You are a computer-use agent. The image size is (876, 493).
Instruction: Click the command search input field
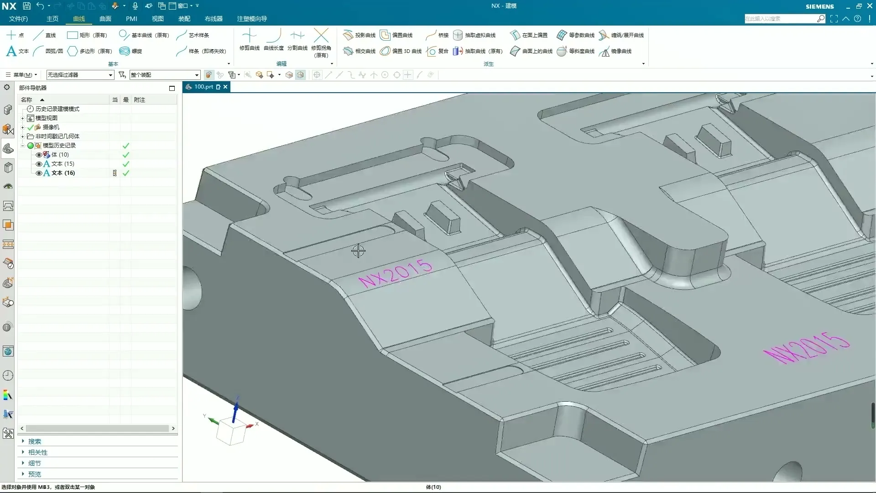pyautogui.click(x=780, y=19)
